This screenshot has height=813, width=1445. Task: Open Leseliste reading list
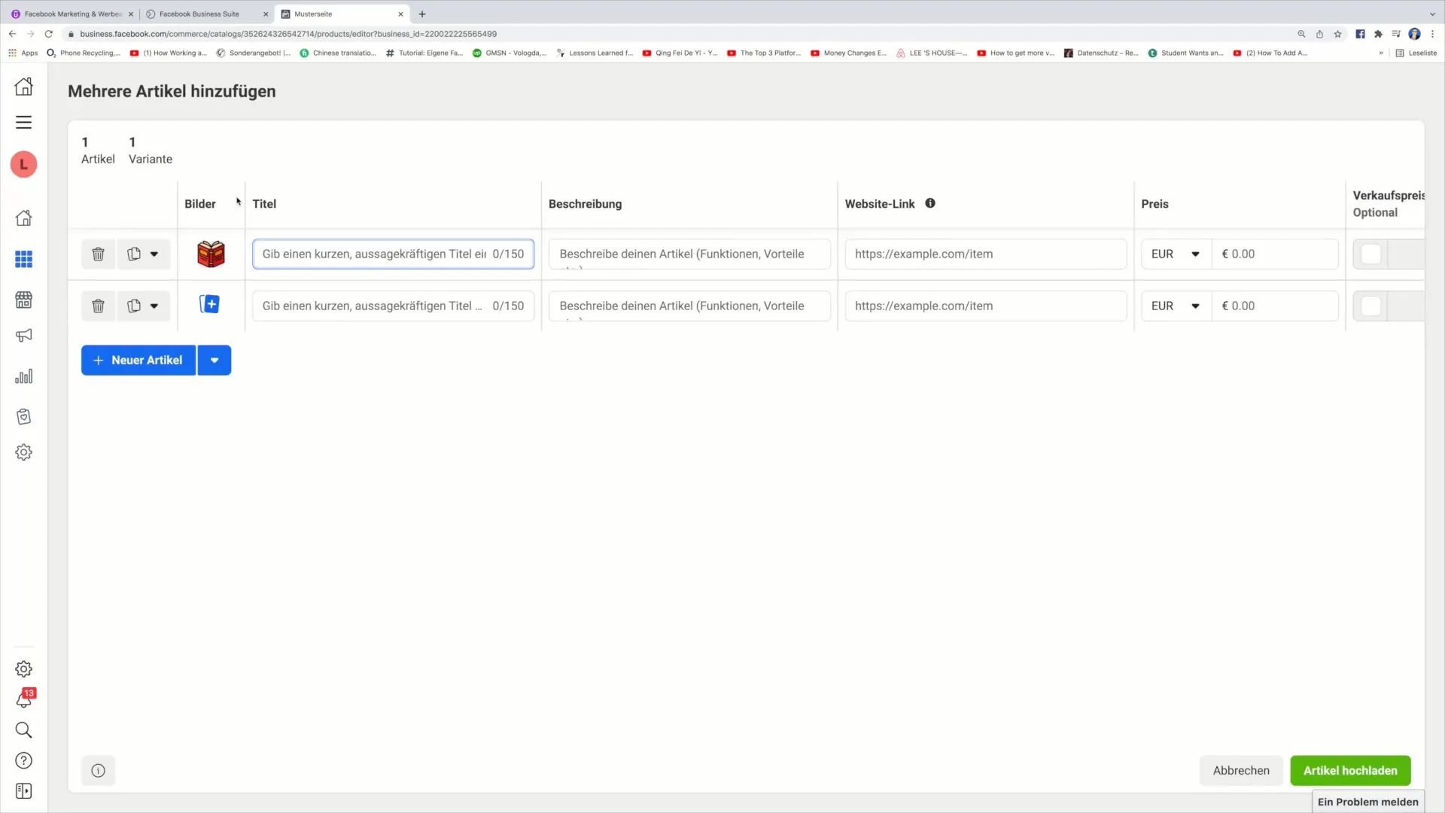pyautogui.click(x=1416, y=53)
